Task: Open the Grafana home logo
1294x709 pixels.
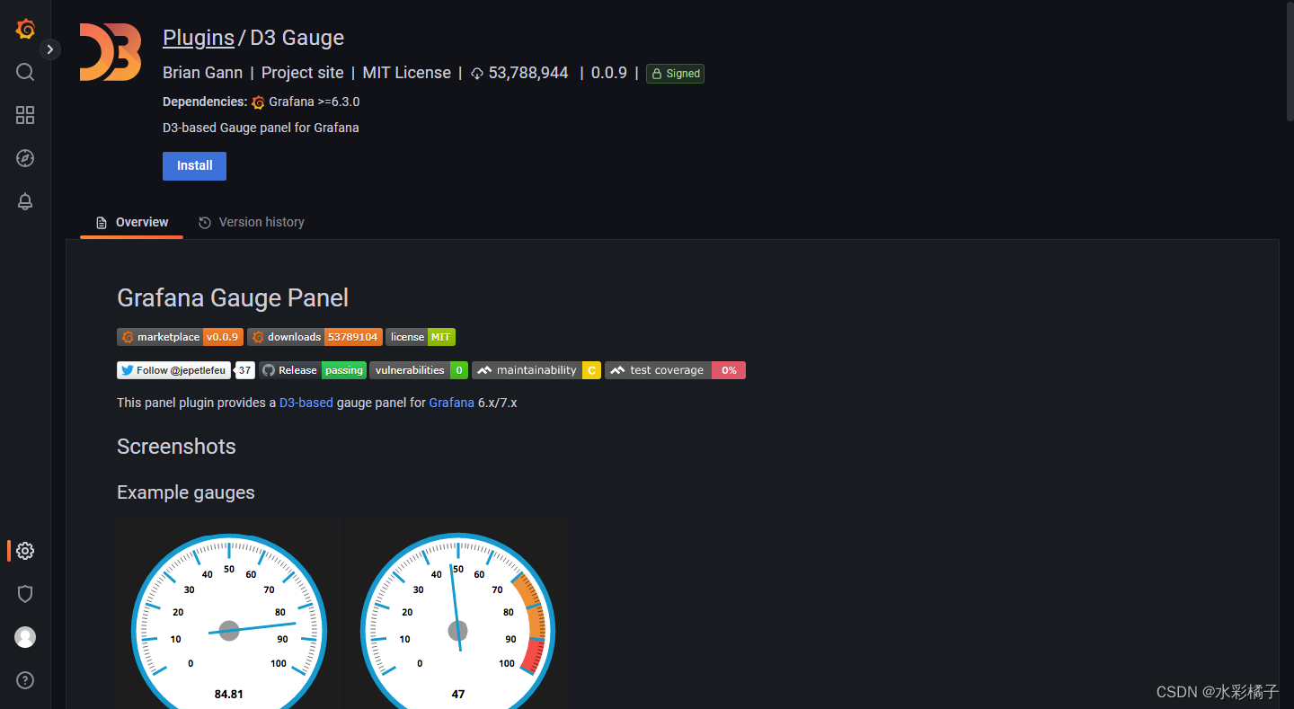Action: (x=25, y=29)
